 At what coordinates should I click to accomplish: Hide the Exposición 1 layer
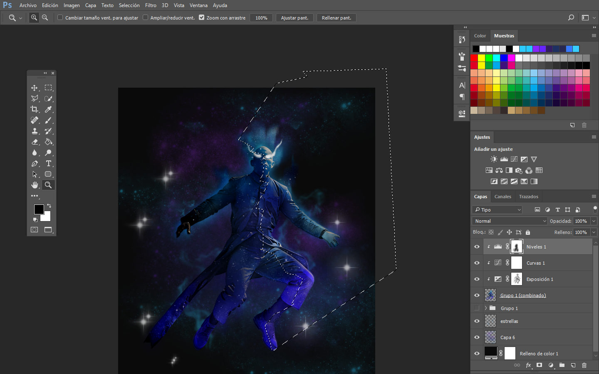click(477, 279)
